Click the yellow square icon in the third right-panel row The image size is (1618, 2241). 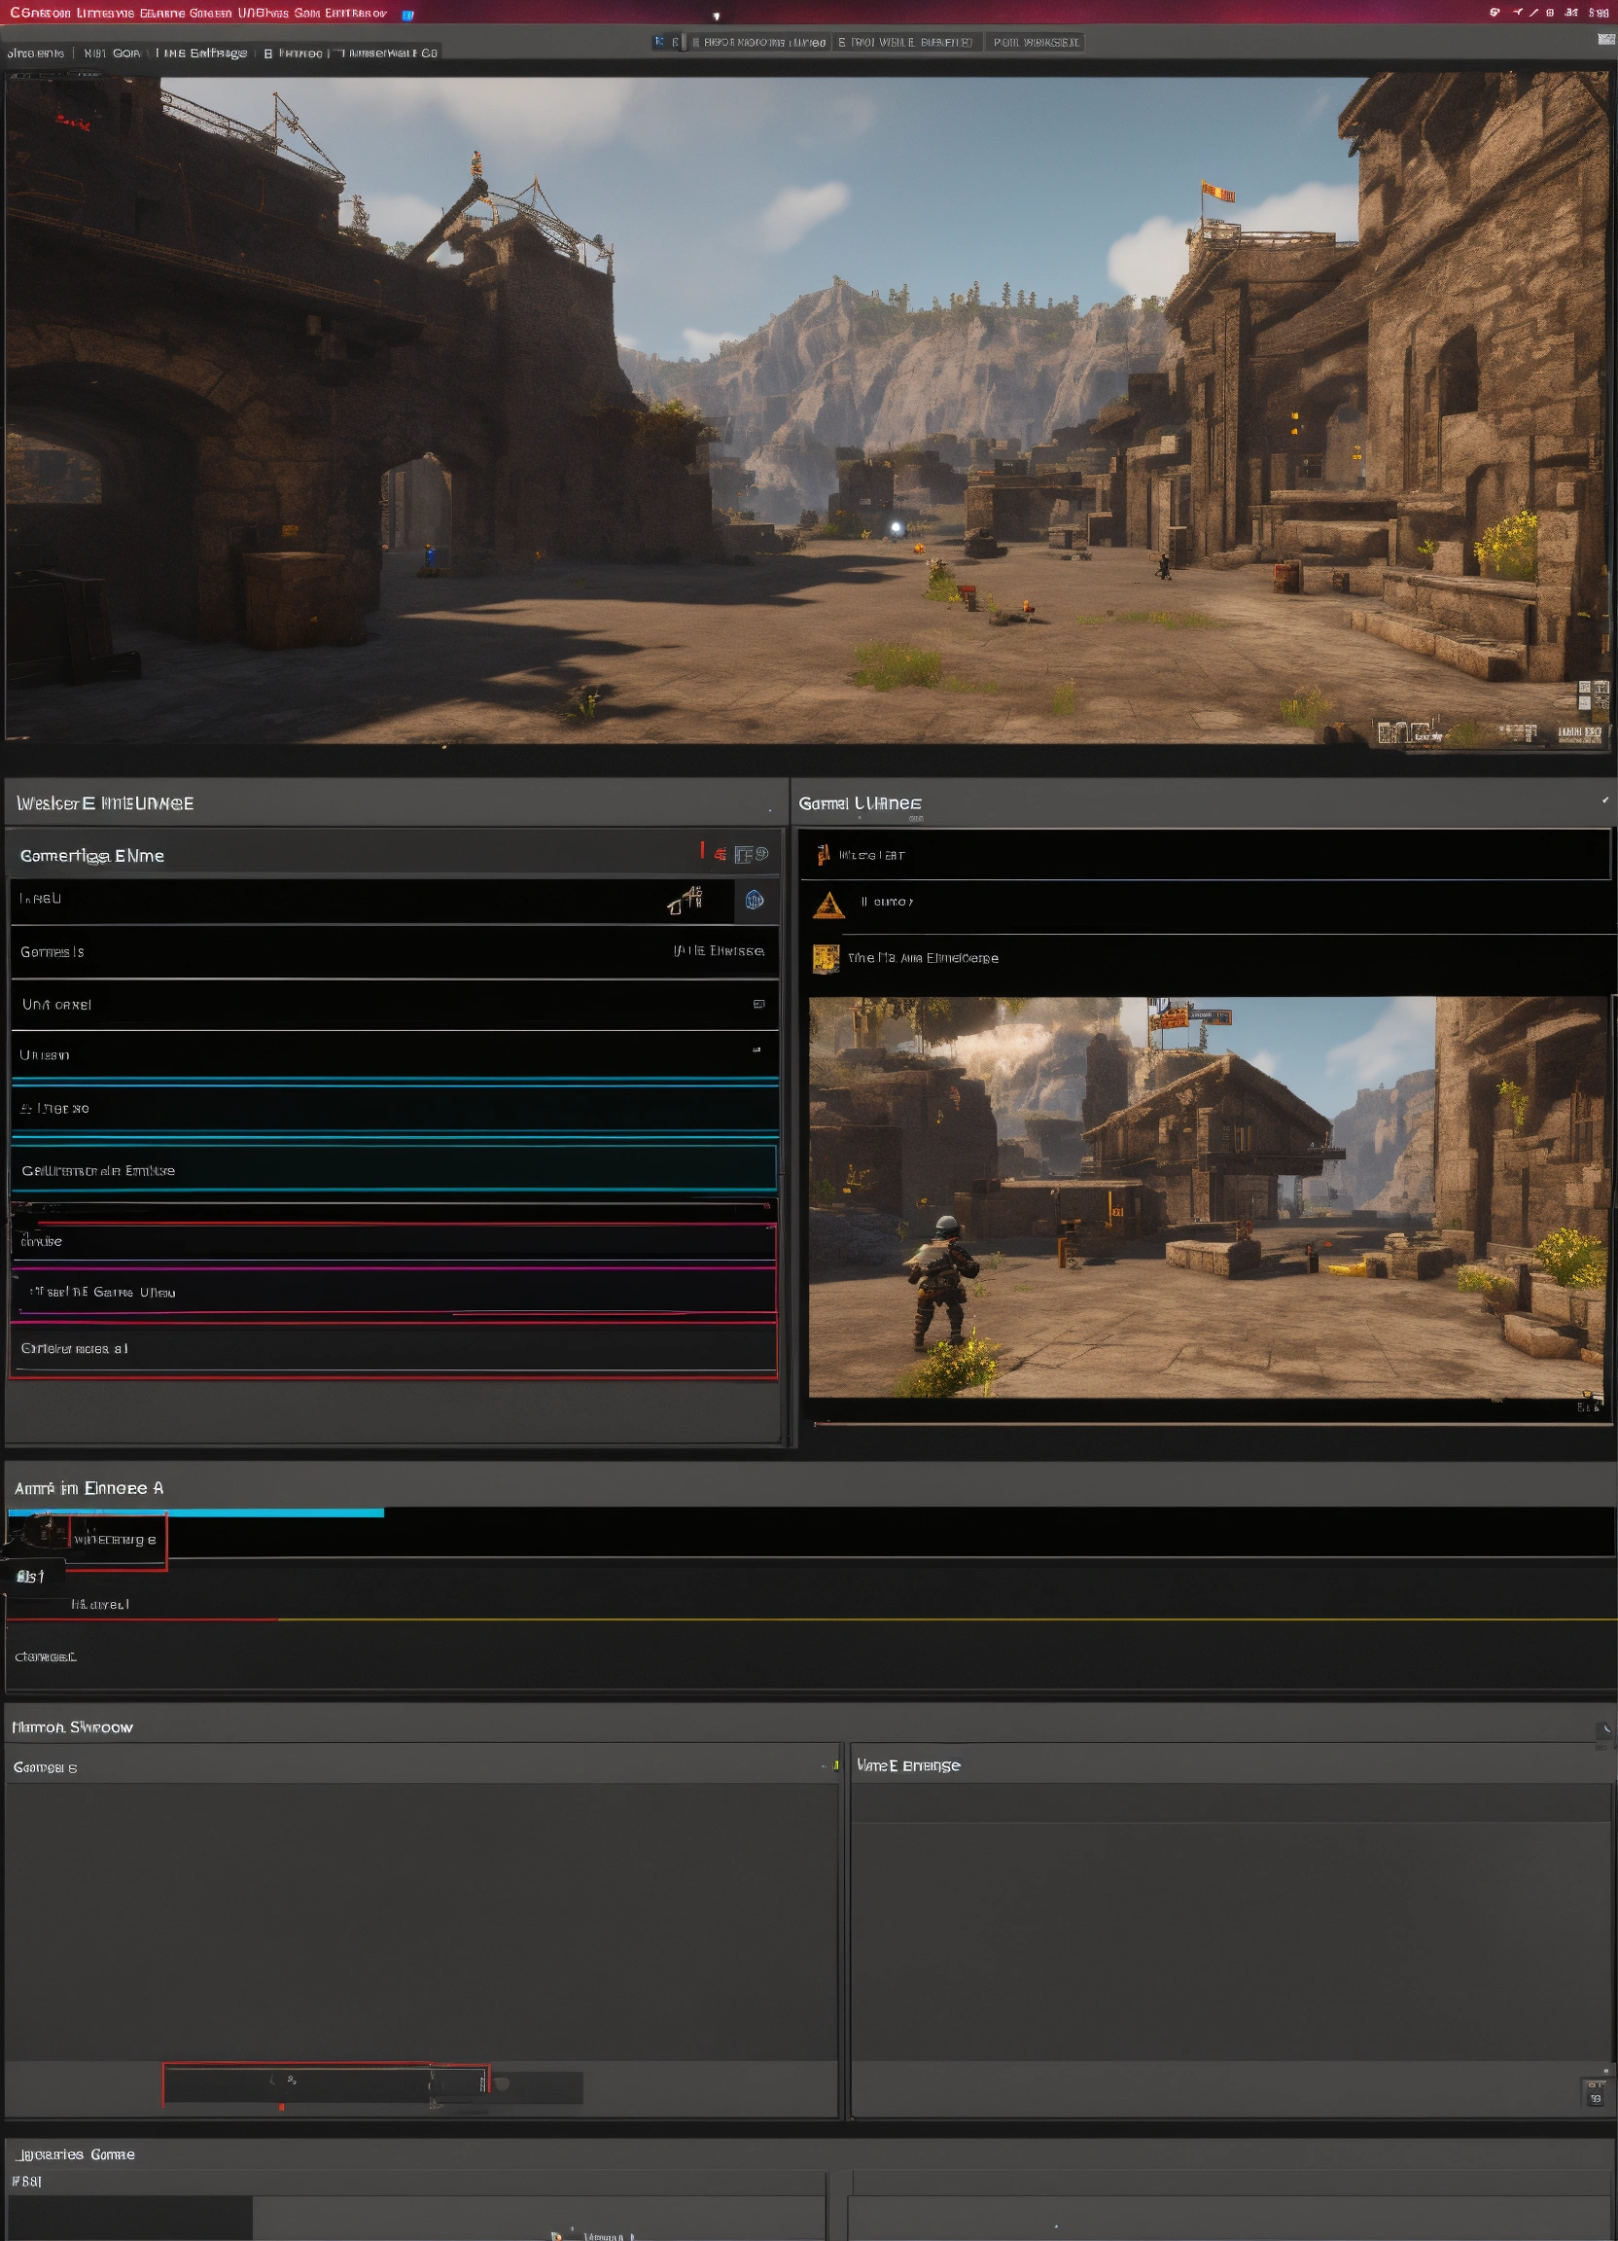(825, 957)
